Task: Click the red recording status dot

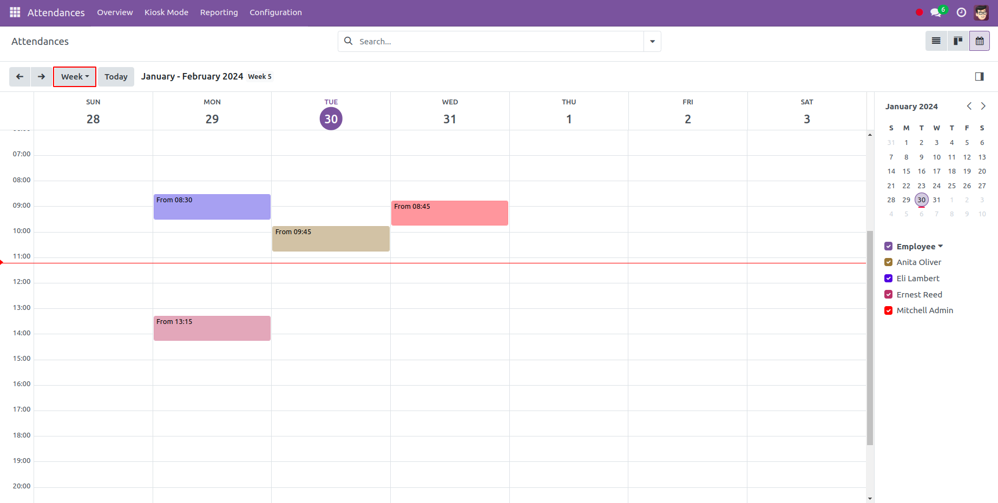Action: tap(919, 12)
